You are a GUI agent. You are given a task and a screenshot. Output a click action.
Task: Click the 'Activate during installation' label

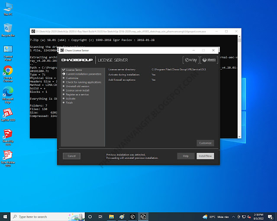(x=124, y=75)
